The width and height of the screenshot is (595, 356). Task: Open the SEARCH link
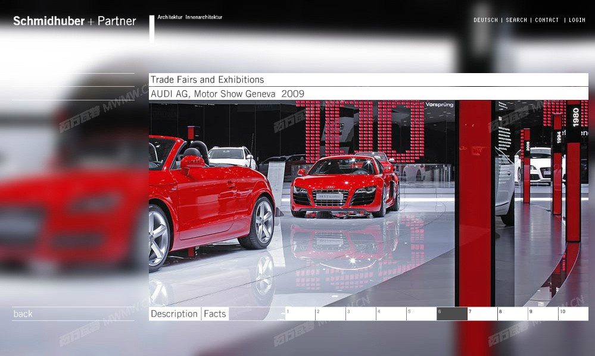coord(516,20)
